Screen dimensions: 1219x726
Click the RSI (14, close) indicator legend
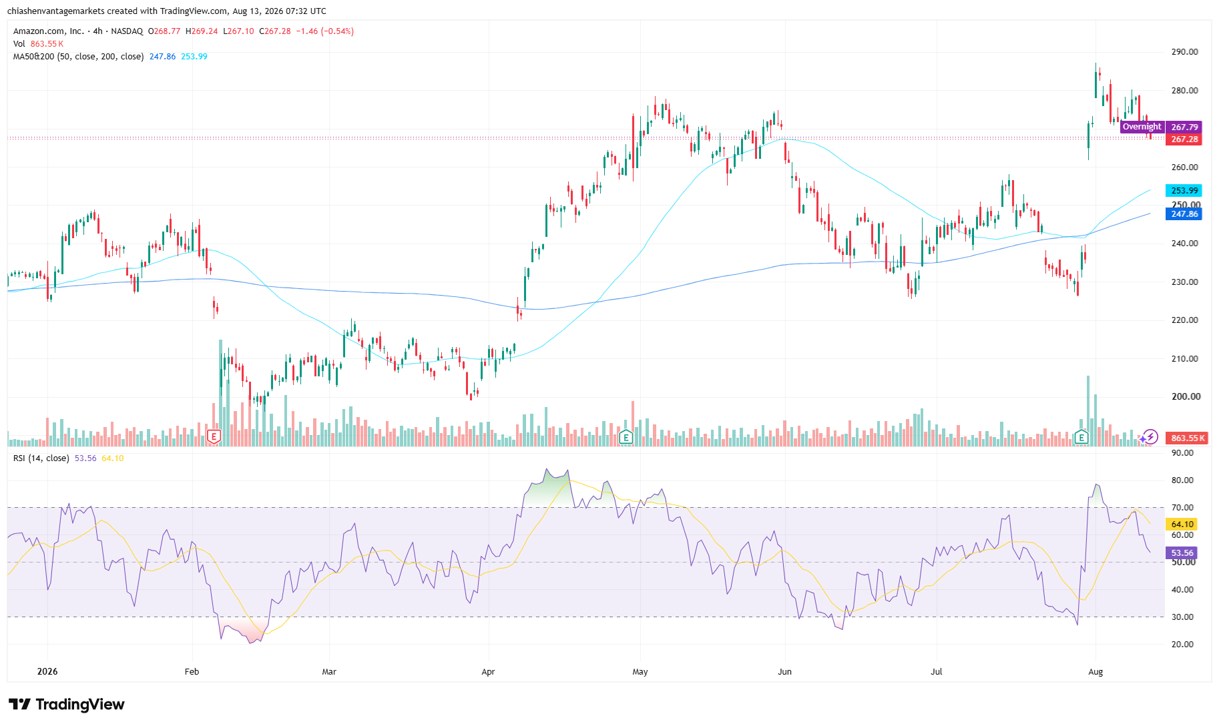41,458
